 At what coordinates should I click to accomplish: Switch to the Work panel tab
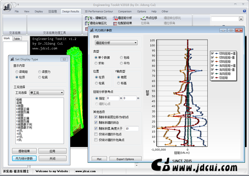[7, 38]
